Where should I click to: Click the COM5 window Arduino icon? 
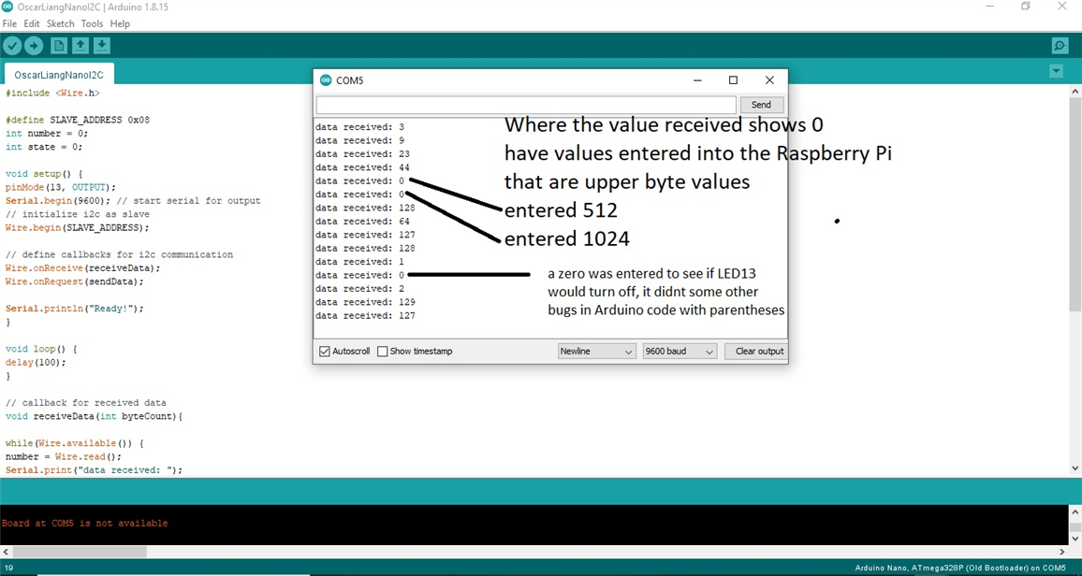point(326,80)
